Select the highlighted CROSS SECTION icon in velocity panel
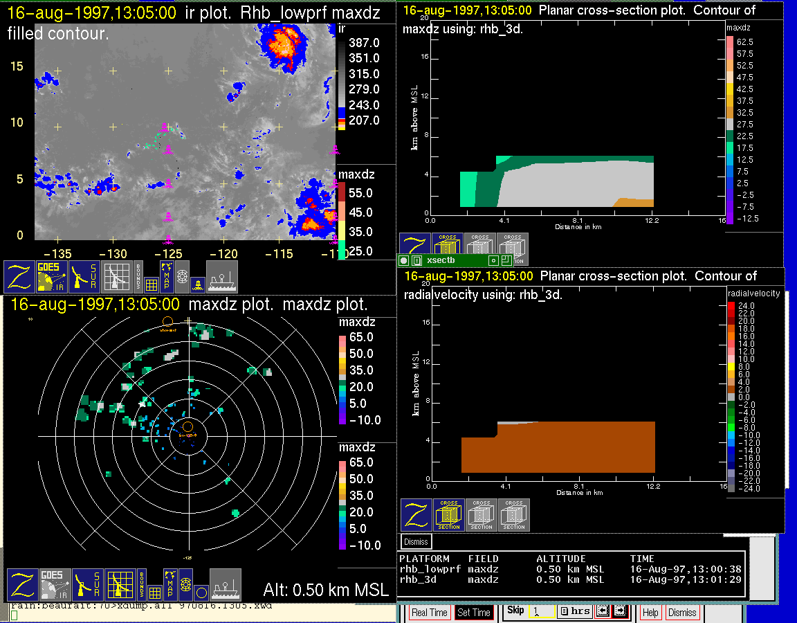Screen dimensions: 797x623 [x=449, y=515]
